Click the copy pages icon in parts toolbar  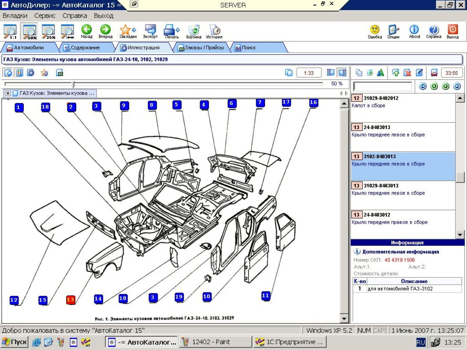359,73
